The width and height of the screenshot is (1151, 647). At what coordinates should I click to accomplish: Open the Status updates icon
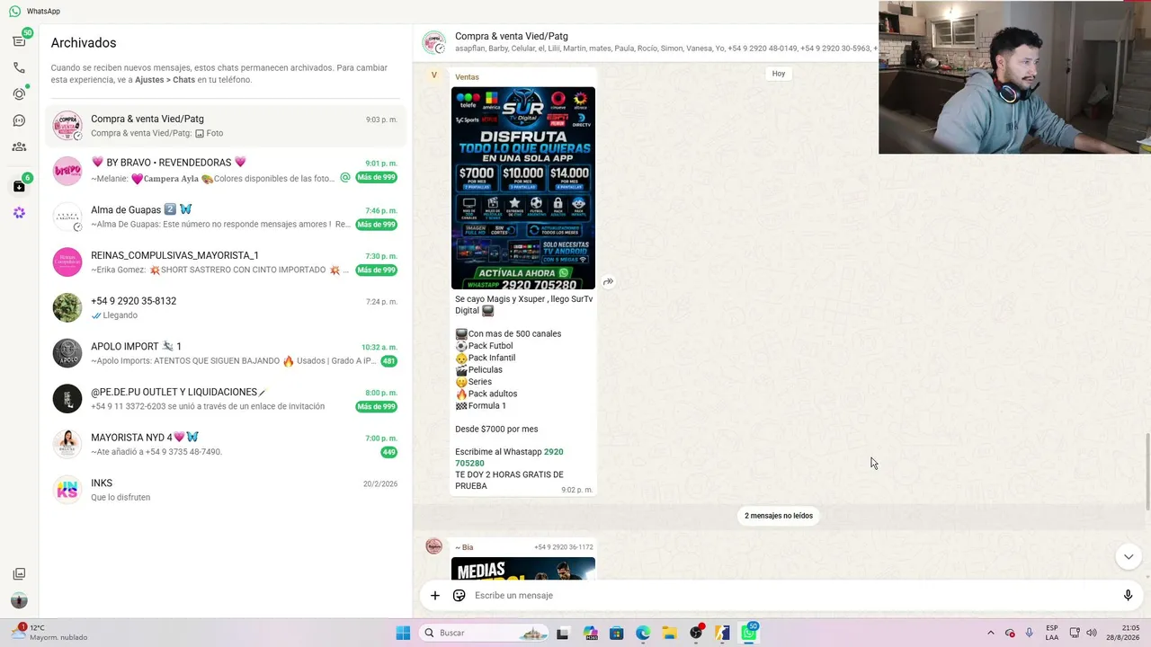[x=19, y=93]
